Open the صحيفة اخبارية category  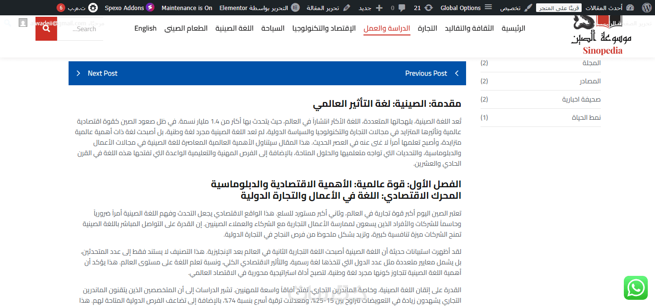coord(582,99)
